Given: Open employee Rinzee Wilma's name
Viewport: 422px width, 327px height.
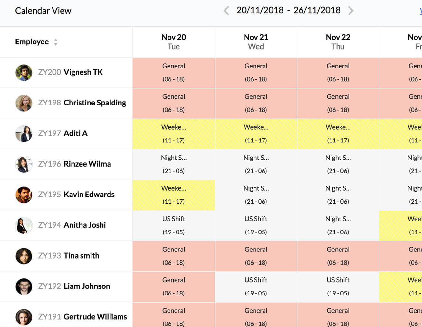Looking at the screenshot, I should [87, 164].
